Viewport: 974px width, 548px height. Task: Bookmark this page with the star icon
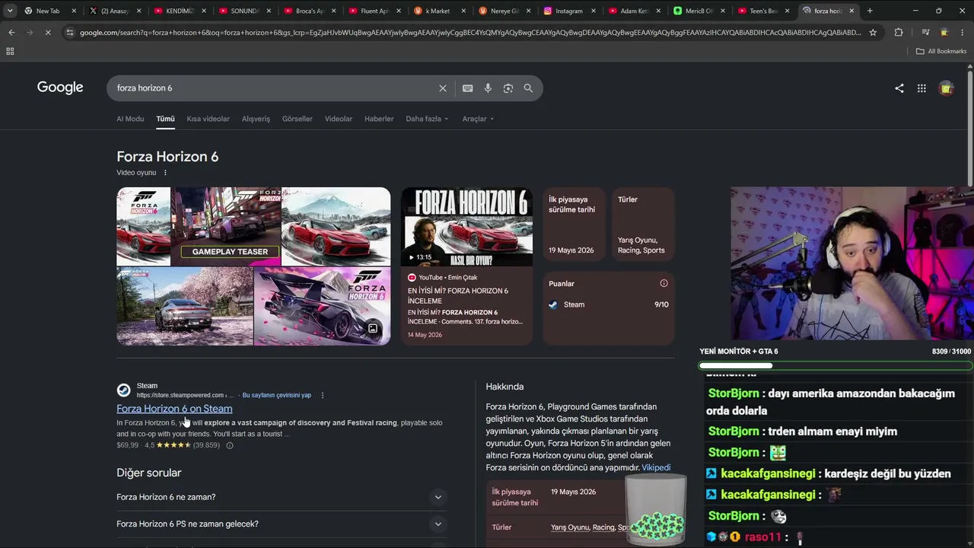pyautogui.click(x=873, y=33)
